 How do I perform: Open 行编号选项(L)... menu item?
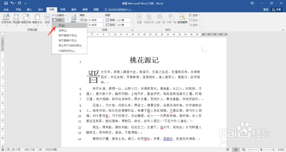coord(69,51)
